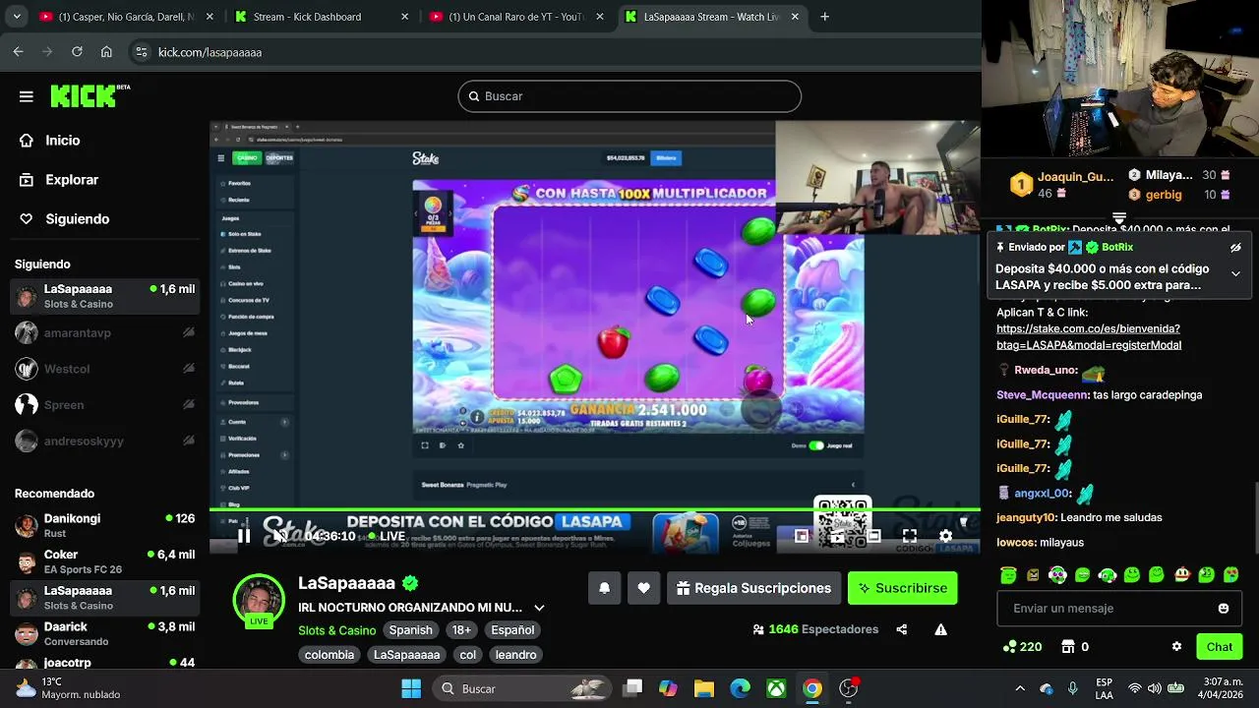1259x708 pixels.
Task: Open andresoskyyy followed channel
Action: tap(104, 442)
